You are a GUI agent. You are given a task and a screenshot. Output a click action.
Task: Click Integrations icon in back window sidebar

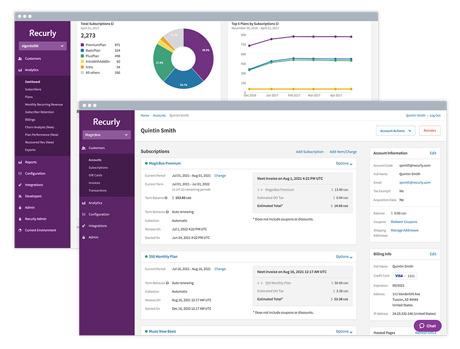coord(20,185)
